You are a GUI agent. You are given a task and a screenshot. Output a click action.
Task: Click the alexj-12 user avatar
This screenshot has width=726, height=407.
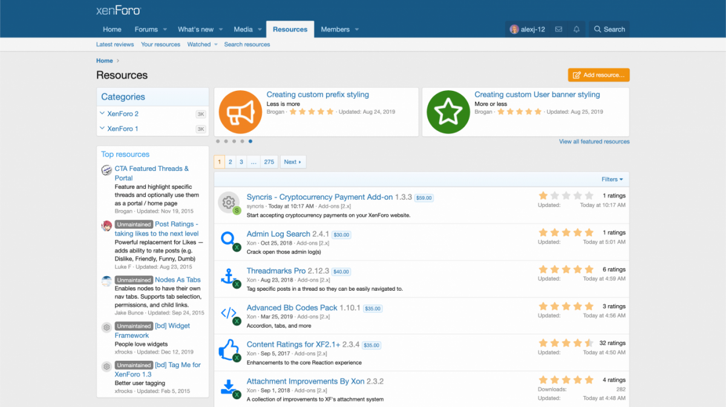pyautogui.click(x=514, y=29)
